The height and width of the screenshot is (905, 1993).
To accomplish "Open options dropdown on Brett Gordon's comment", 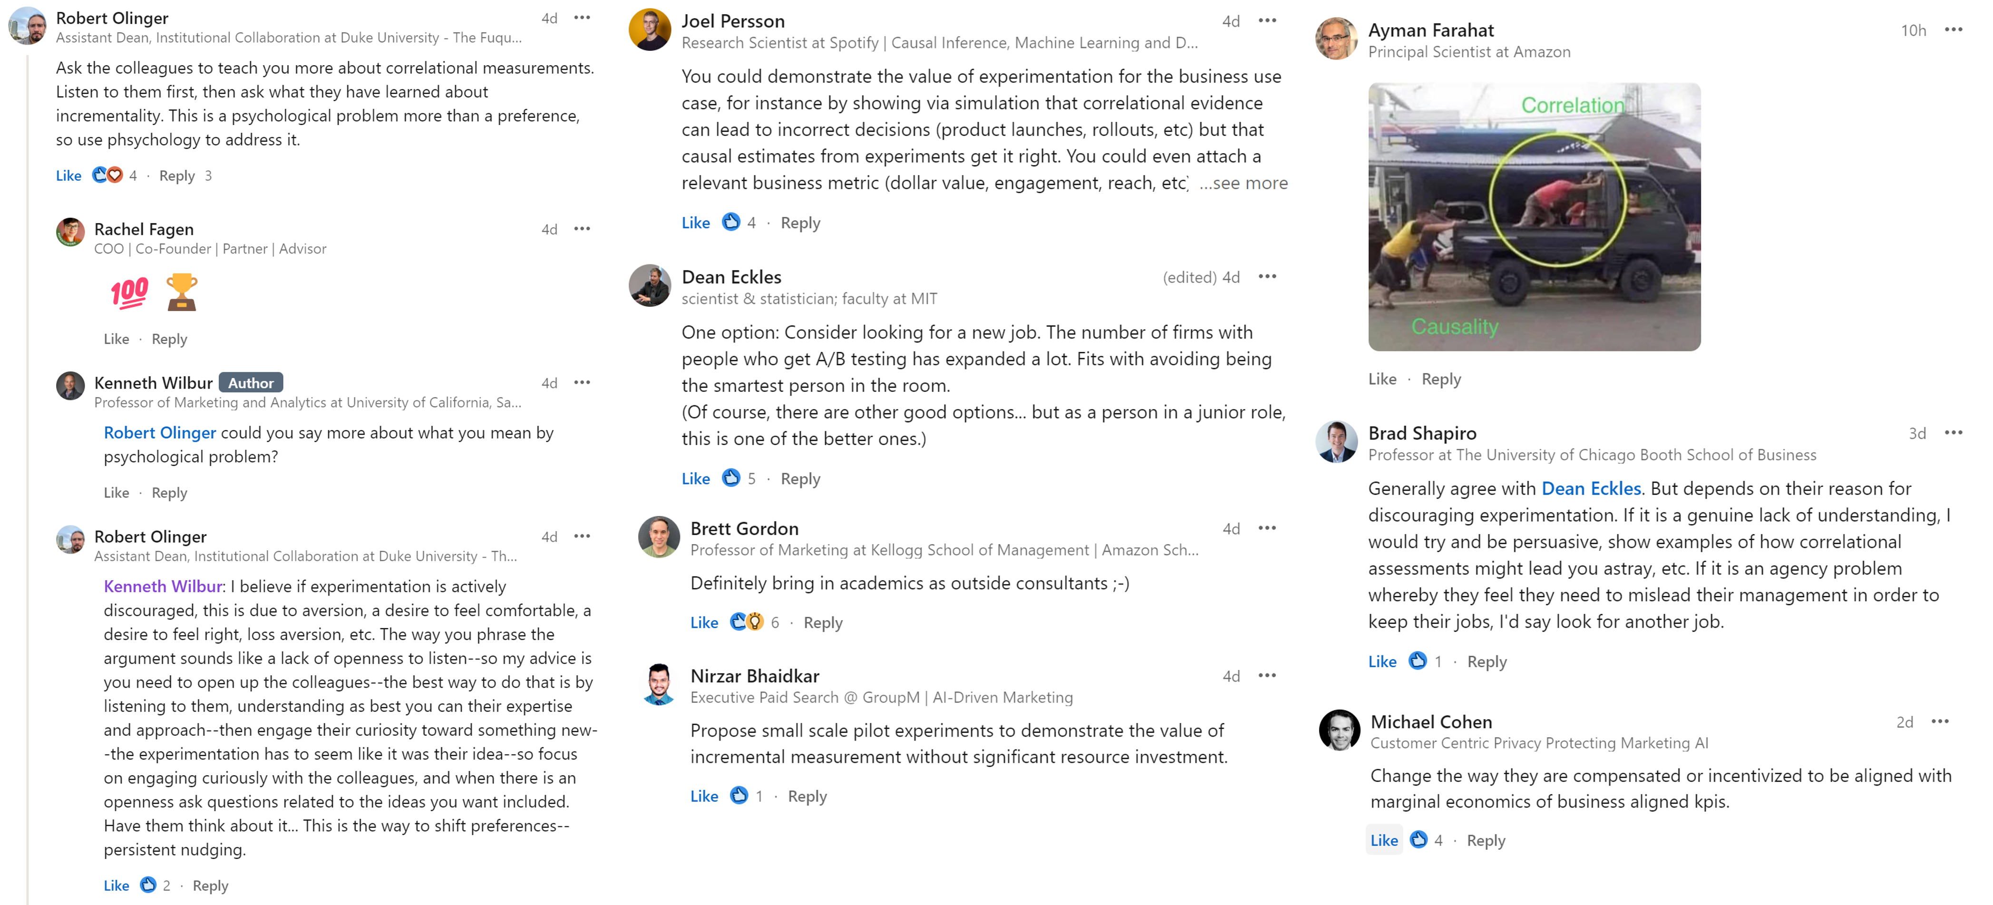I will pos(1266,528).
